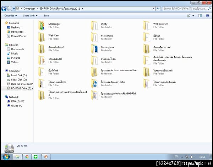Refresh the current folder view
Image resolution: width=213 pixels, height=167 pixels.
click(158, 9)
